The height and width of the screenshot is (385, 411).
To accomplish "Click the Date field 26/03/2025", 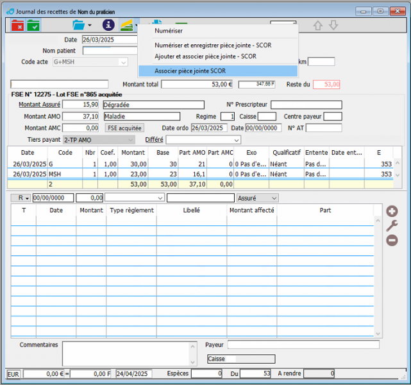I will tap(110, 40).
